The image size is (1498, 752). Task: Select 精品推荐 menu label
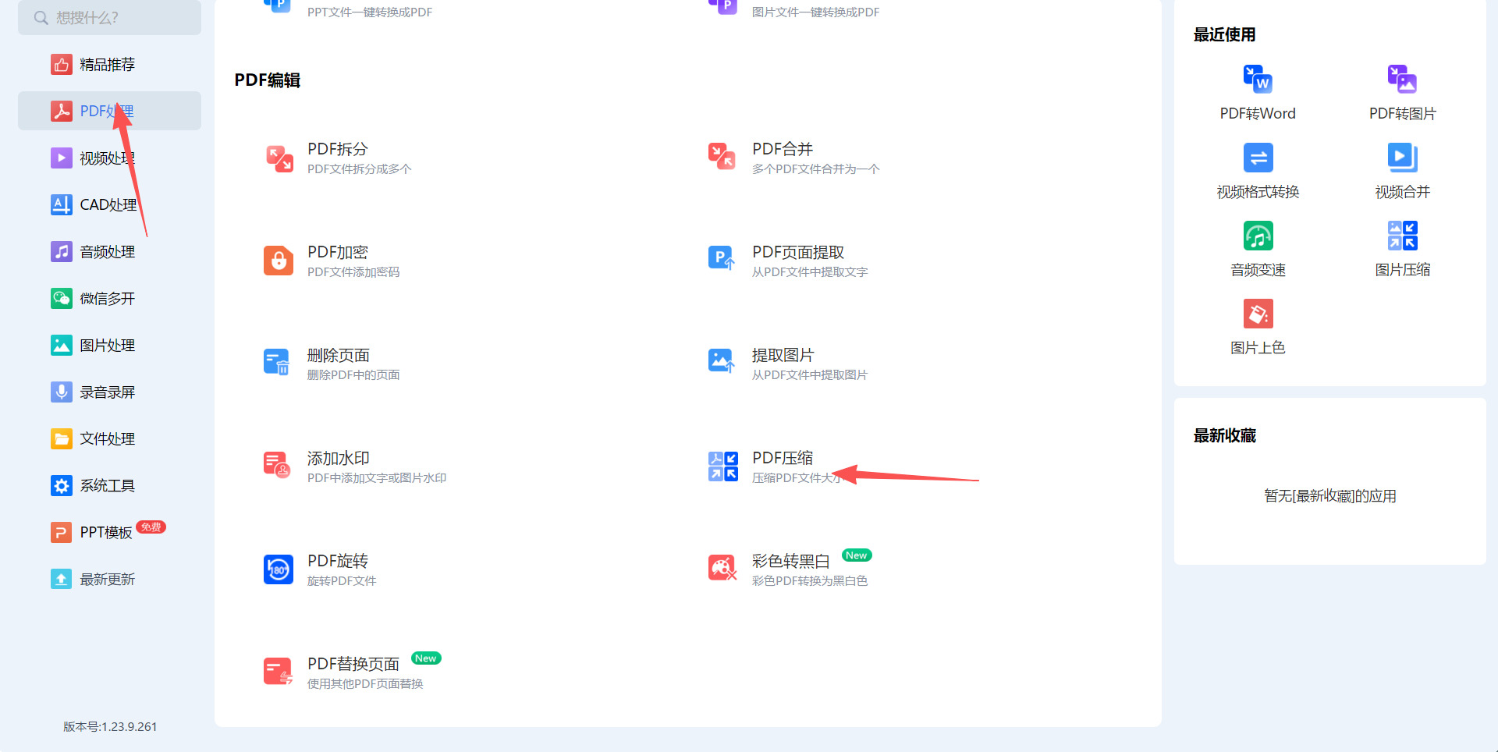(108, 65)
